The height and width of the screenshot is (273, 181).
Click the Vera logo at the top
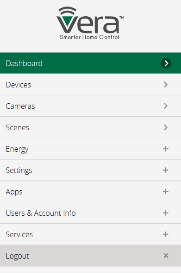(90, 23)
